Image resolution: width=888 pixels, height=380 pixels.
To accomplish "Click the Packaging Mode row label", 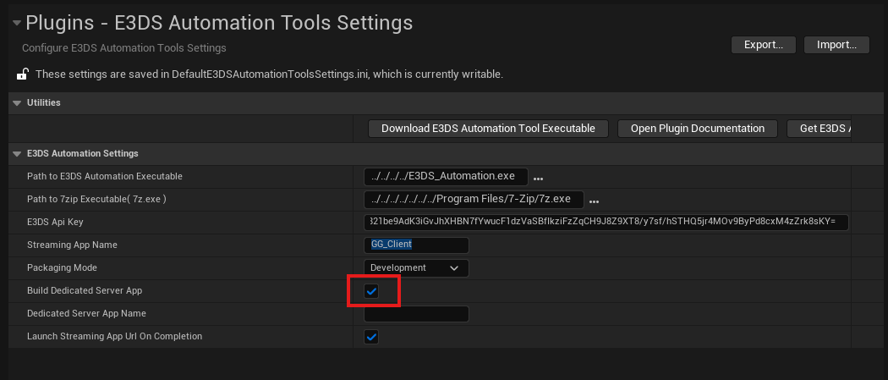I will point(63,268).
